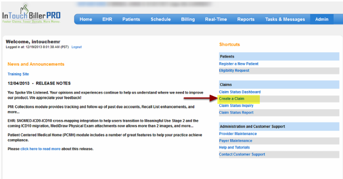Click the Admin tab

click(x=322, y=19)
